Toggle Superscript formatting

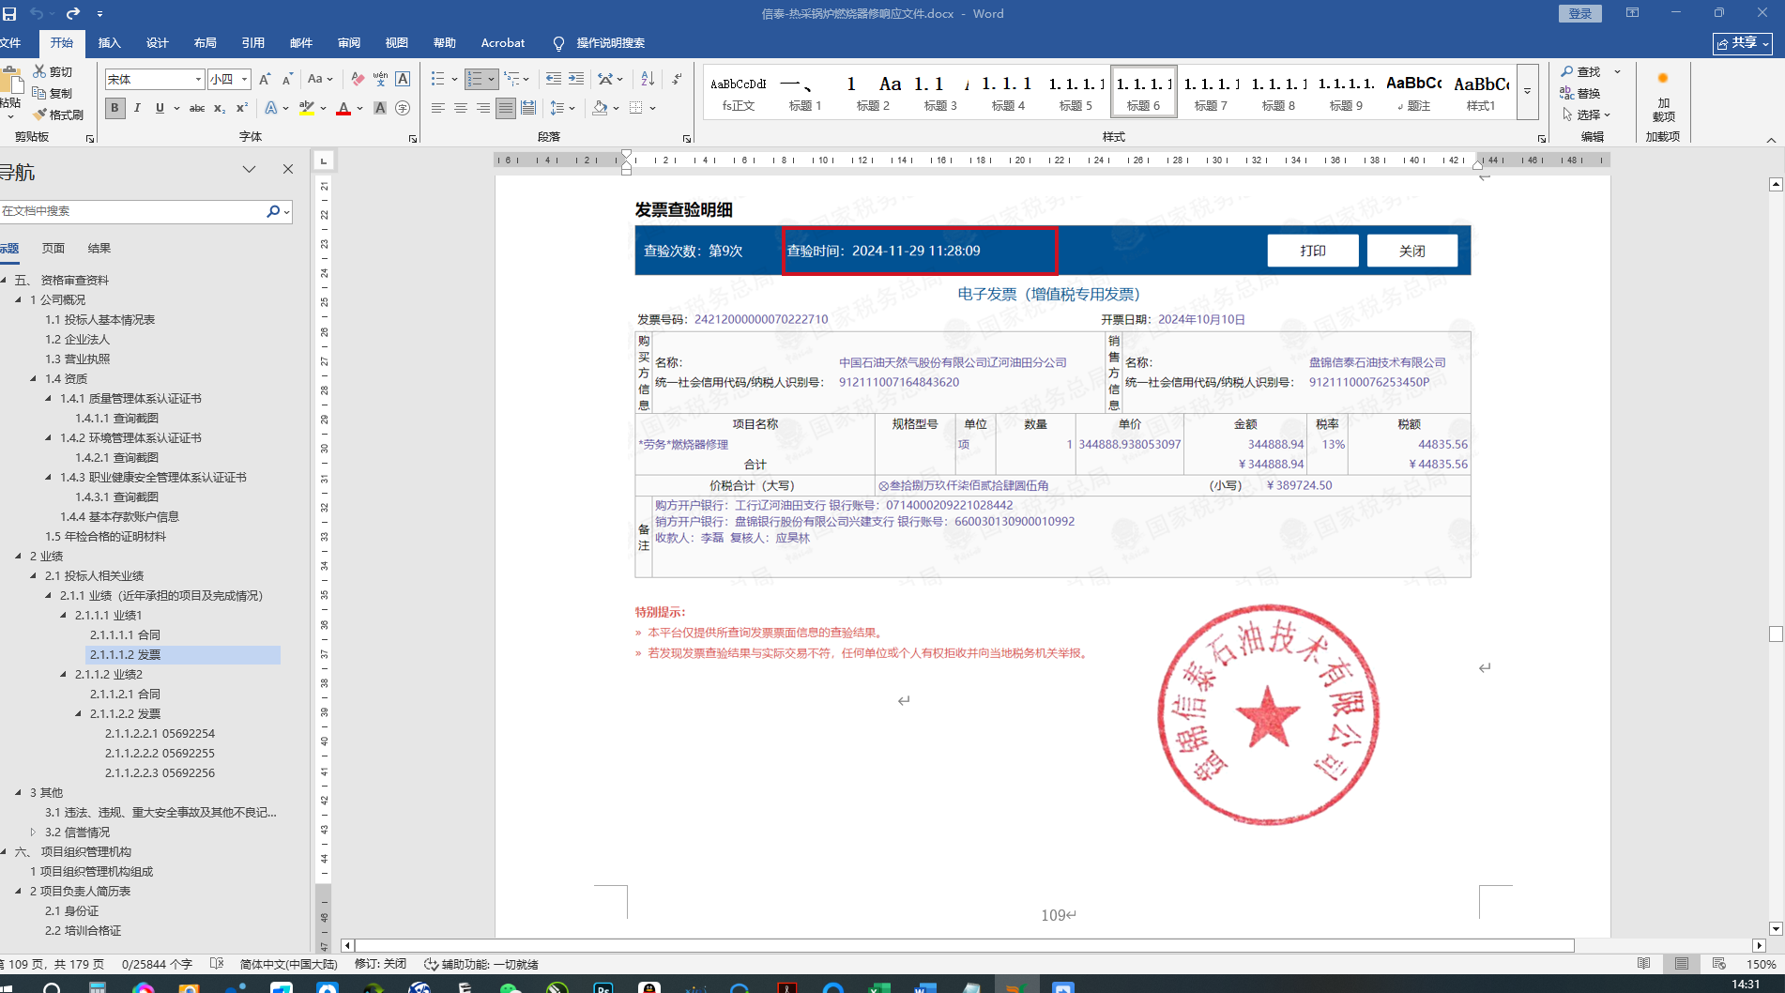(242, 108)
